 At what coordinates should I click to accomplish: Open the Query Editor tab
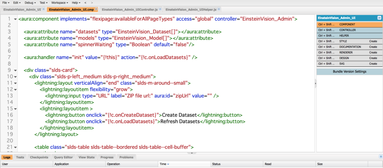click(63, 157)
